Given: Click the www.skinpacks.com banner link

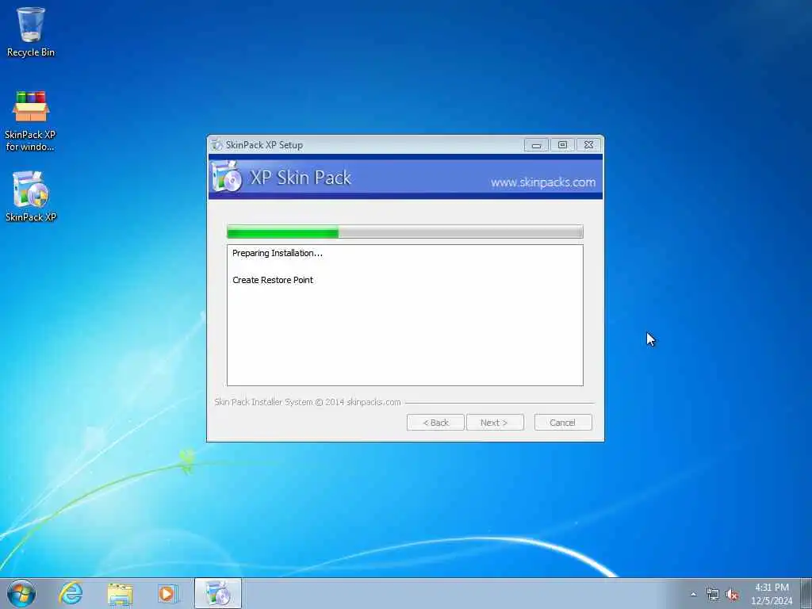Looking at the screenshot, I should [x=542, y=182].
